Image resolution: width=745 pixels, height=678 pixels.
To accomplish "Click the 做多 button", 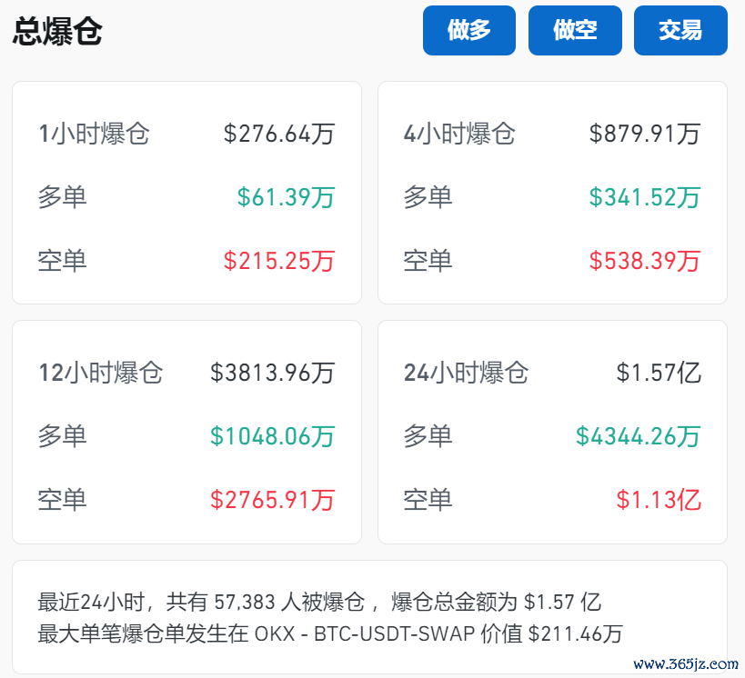I will click(x=469, y=30).
